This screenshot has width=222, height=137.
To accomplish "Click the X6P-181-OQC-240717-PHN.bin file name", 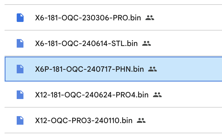I will tap(89, 69).
